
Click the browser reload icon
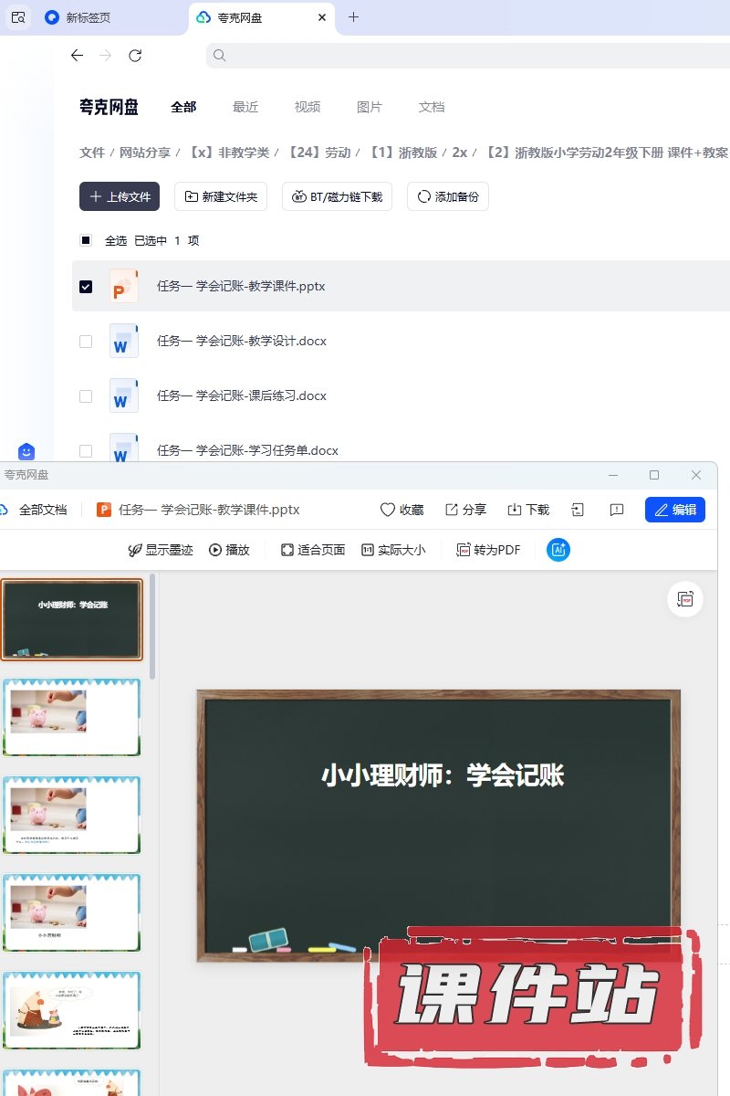coord(135,56)
